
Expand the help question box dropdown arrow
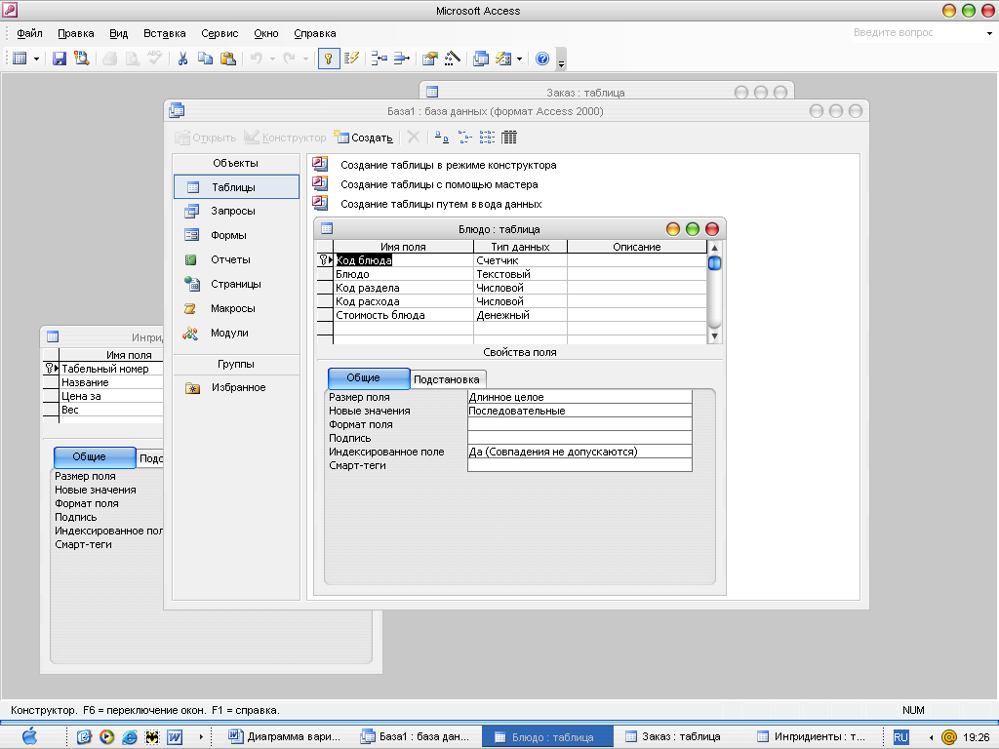tap(989, 33)
